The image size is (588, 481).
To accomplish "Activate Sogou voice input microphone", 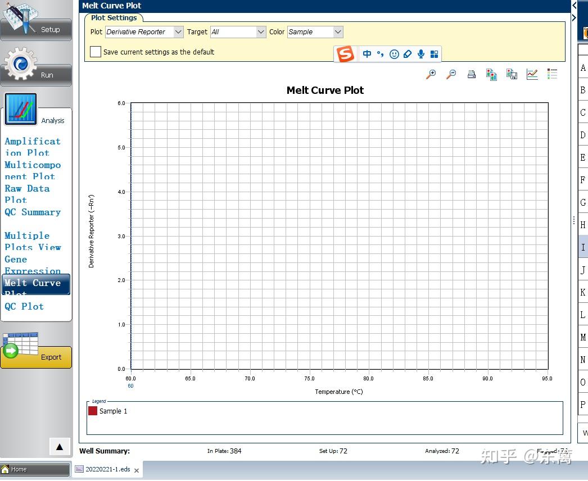I will pyautogui.click(x=420, y=54).
